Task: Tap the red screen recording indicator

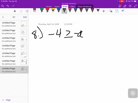Action: [x=122, y=1]
